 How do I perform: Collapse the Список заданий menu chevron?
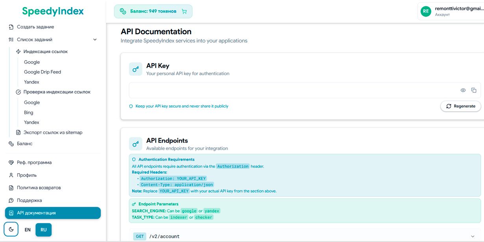[x=94, y=39]
